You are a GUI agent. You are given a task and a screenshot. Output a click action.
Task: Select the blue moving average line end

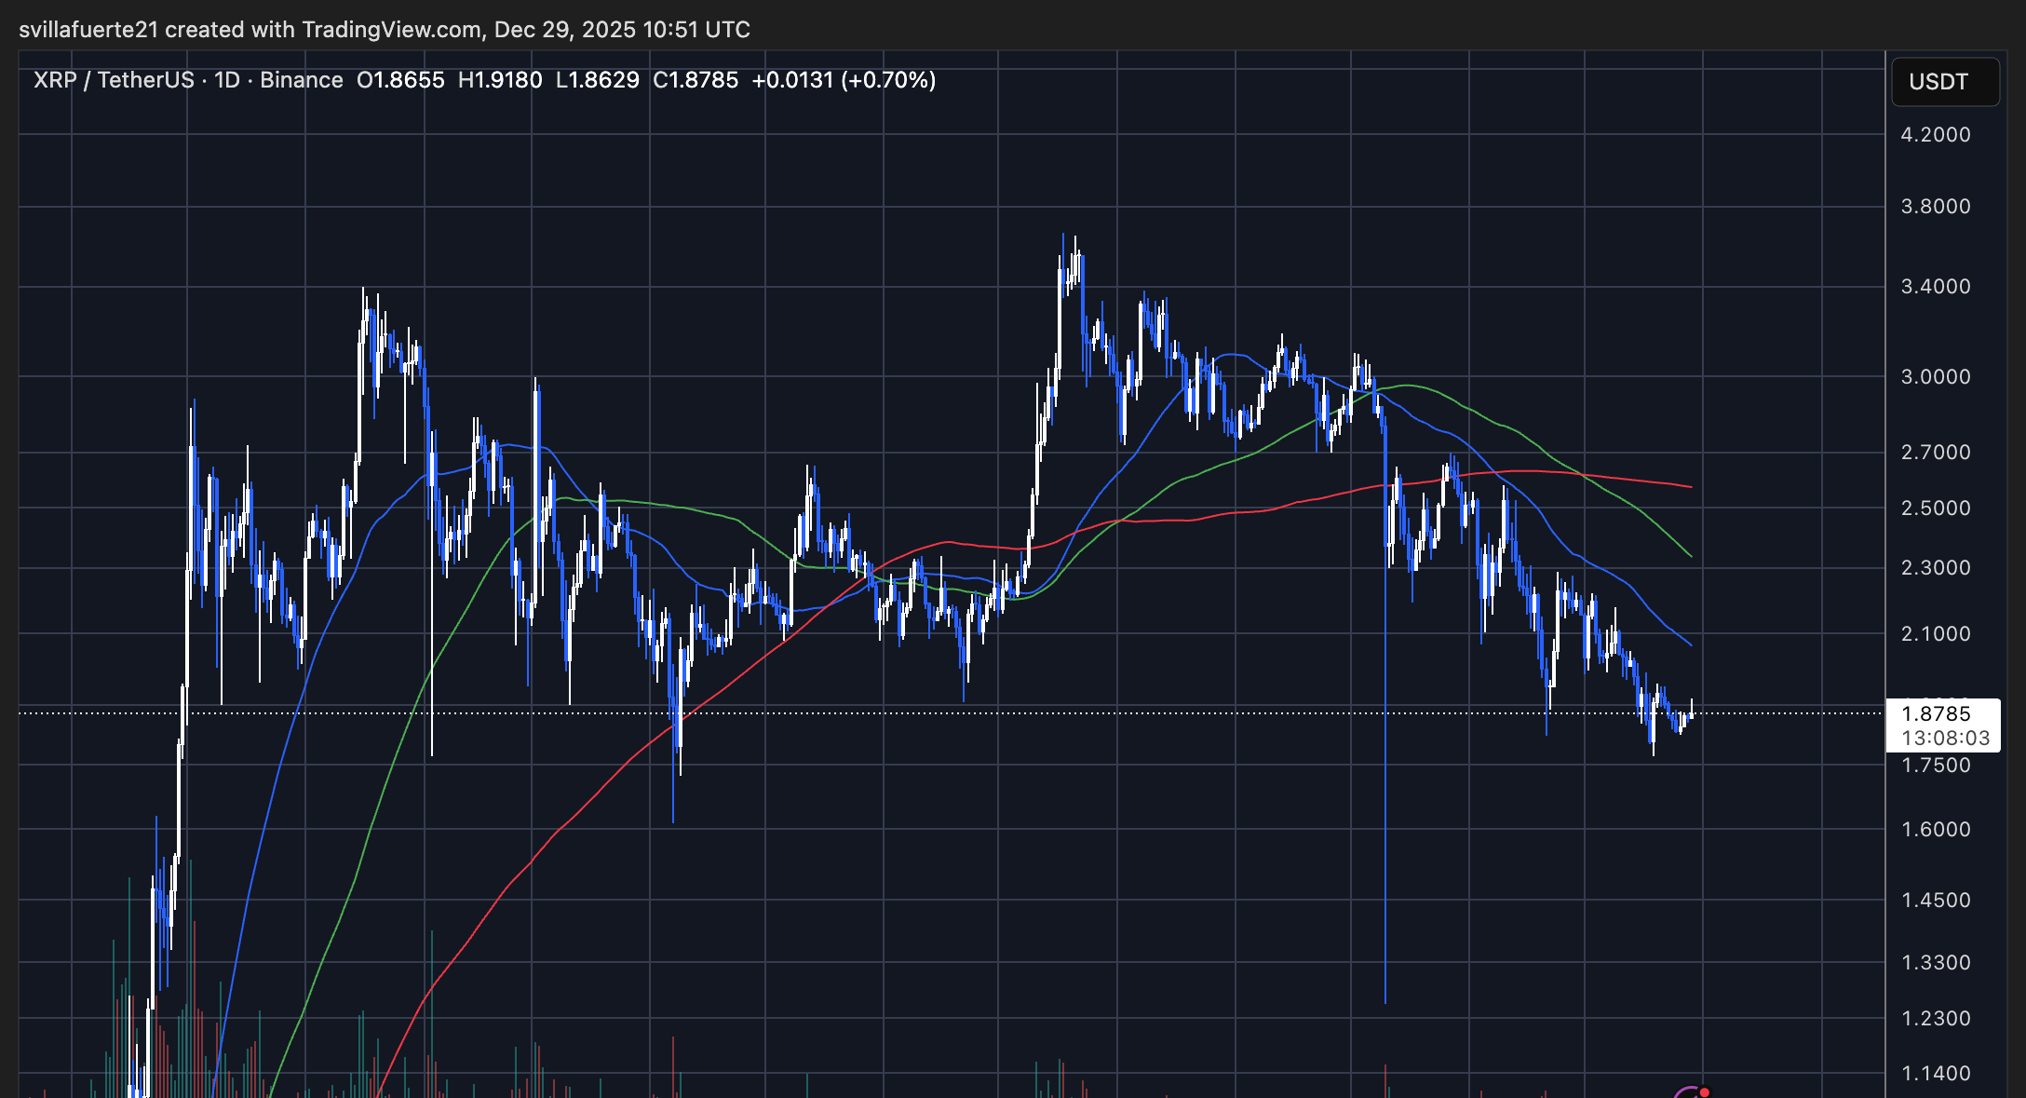[1689, 644]
